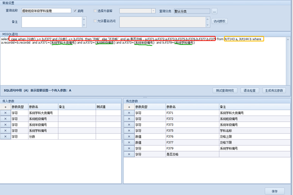Select the 学科名称 remark cell
Image resolution: width=293 pixels, height=195 pixels.
coord(255,131)
